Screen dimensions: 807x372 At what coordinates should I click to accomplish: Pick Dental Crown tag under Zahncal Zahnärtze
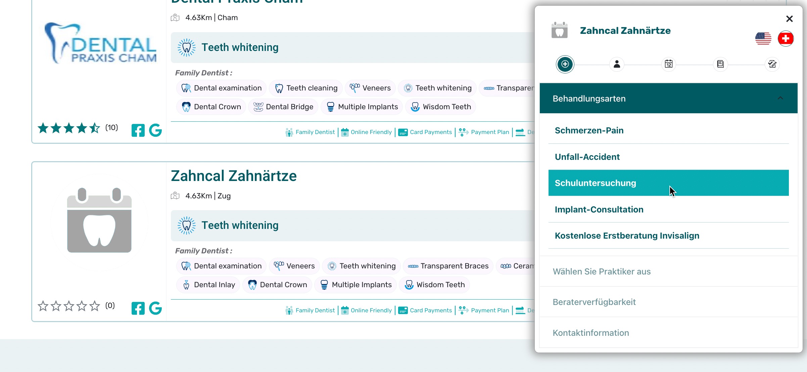point(277,285)
